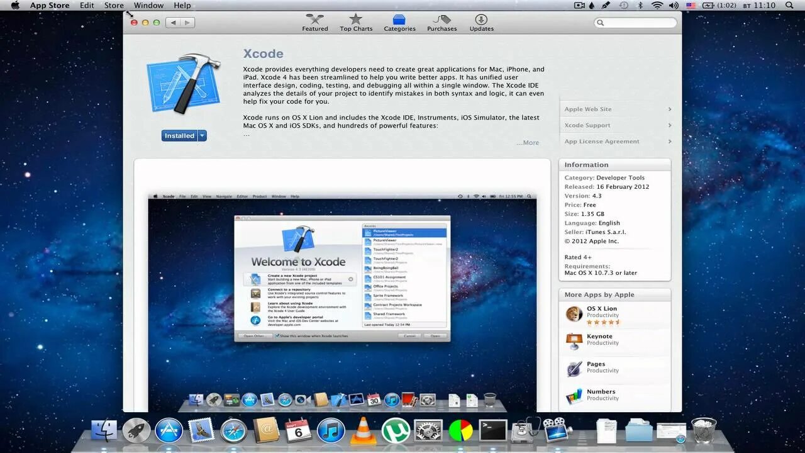Click the "Category: Developer Tools" row
The width and height of the screenshot is (805, 453).
[x=604, y=178]
